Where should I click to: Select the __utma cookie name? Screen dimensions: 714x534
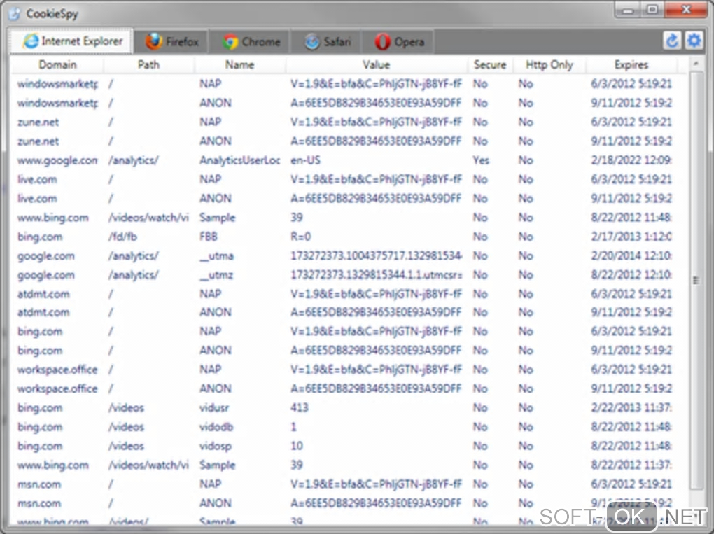click(217, 256)
